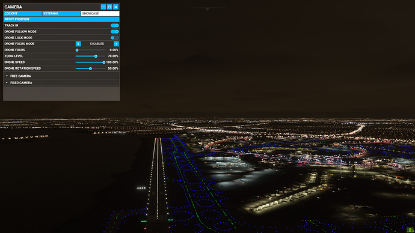Click the Drone Speed value '100.00%'
The image size is (415, 233).
click(112, 62)
